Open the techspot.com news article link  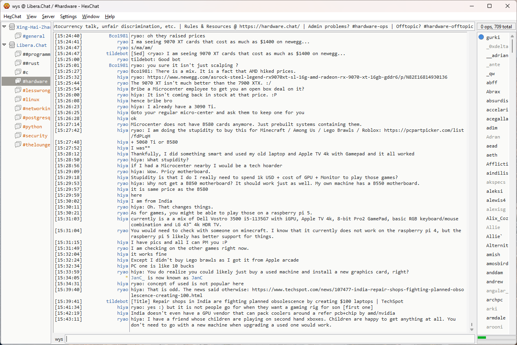[358, 290]
